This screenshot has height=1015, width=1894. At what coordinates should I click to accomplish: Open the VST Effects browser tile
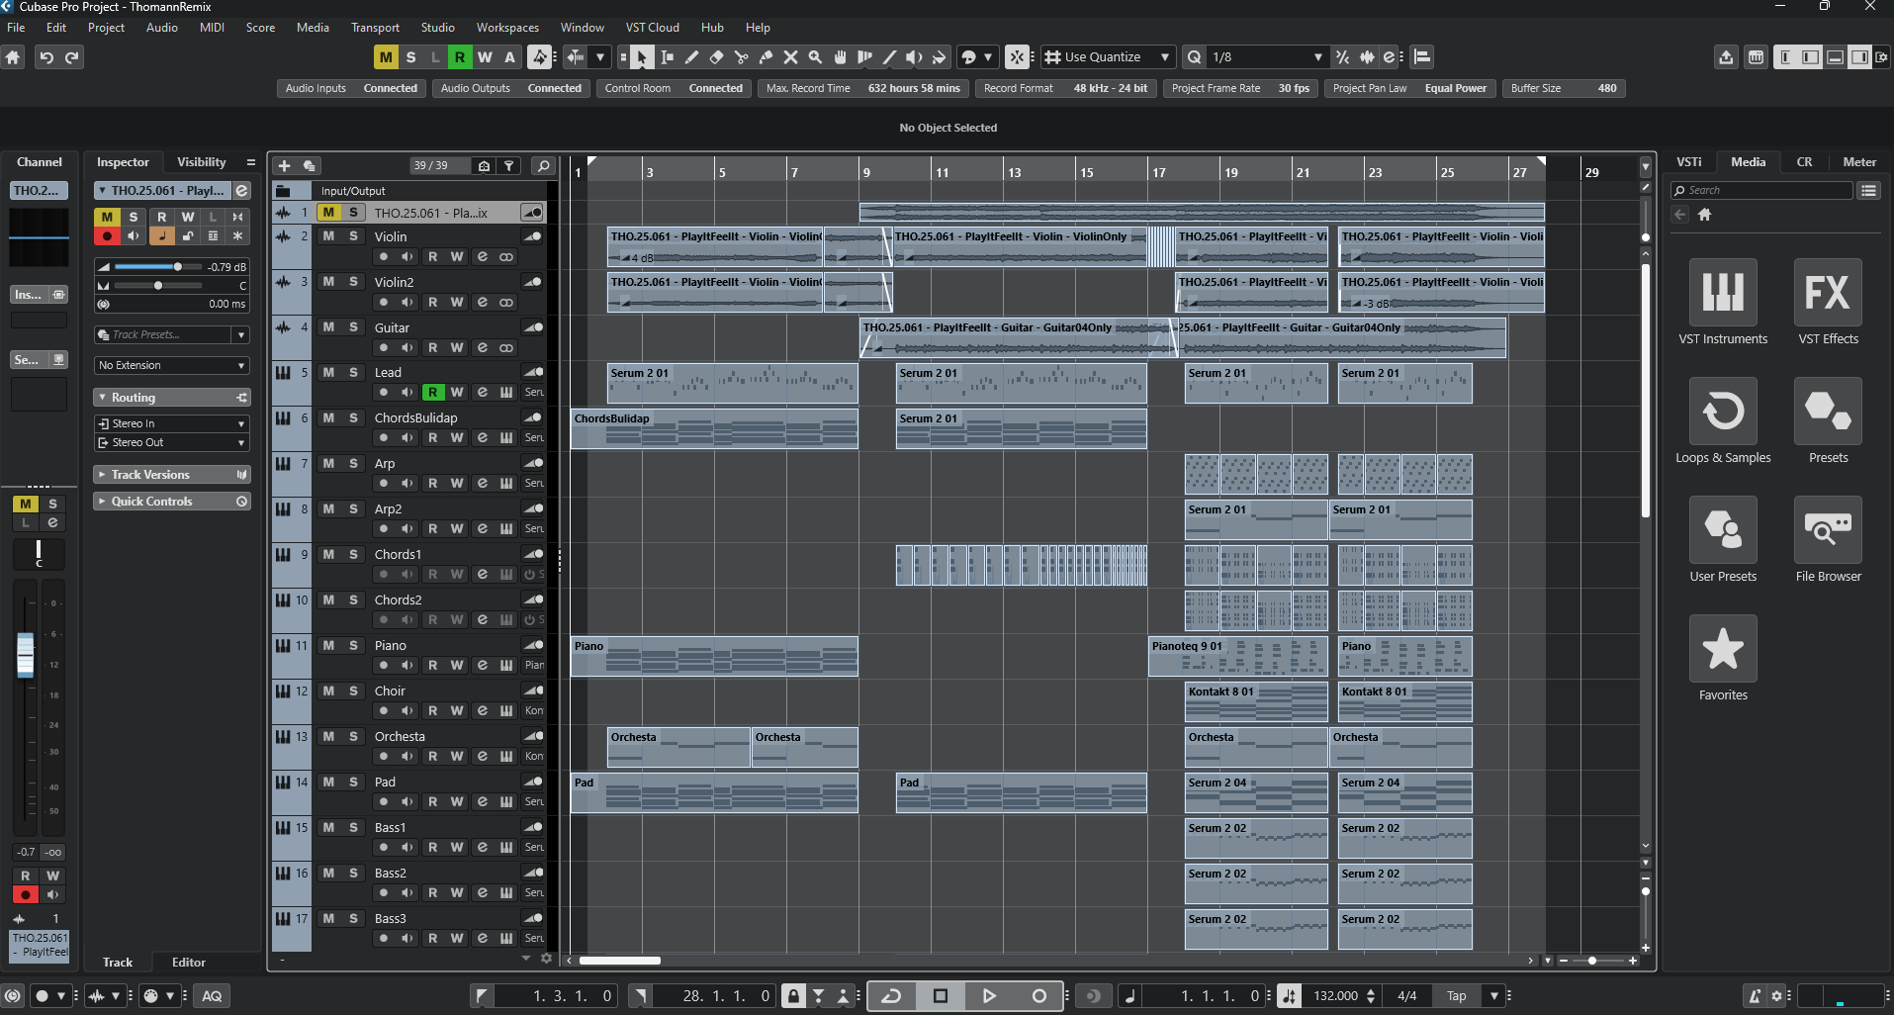(1827, 293)
